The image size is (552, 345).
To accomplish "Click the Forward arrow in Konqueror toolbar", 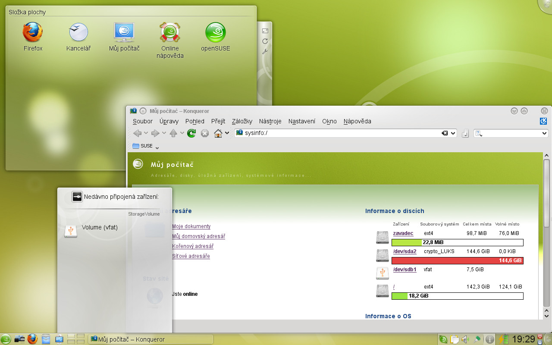I will [x=156, y=133].
